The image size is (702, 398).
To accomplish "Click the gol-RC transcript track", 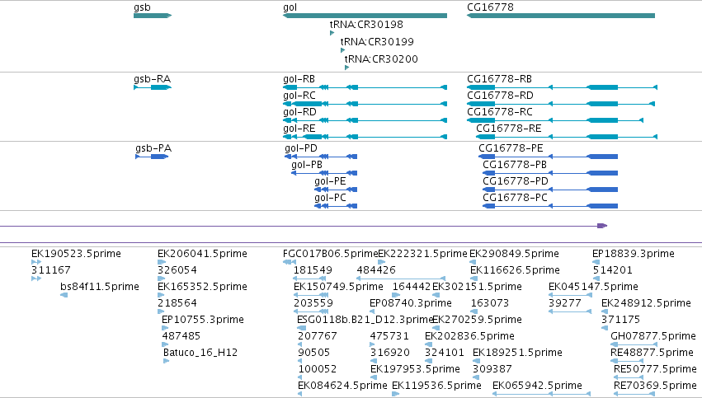I will [365, 104].
